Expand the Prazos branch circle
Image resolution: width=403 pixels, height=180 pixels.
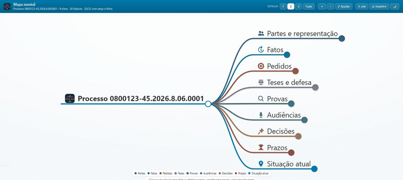click(x=291, y=153)
